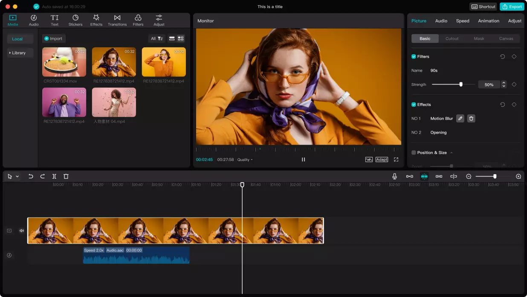
Task: Select the 人物素材 04.mp4 thumbnail
Action: (x=114, y=102)
